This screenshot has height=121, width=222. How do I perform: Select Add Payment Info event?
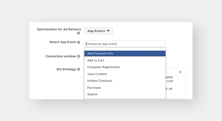pyautogui.click(x=125, y=54)
